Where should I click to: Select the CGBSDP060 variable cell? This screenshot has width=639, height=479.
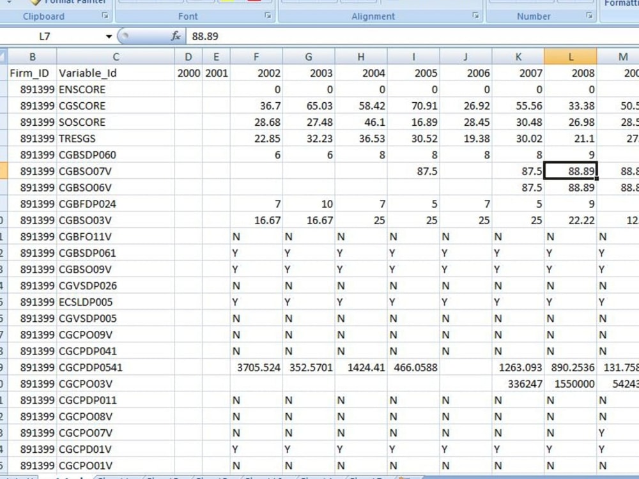(116, 155)
